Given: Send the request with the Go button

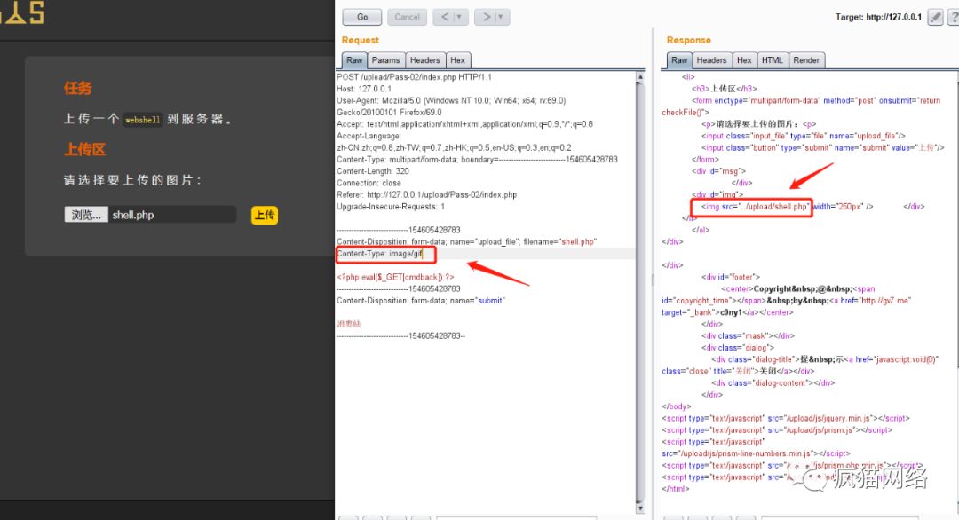Looking at the screenshot, I should 362,17.
